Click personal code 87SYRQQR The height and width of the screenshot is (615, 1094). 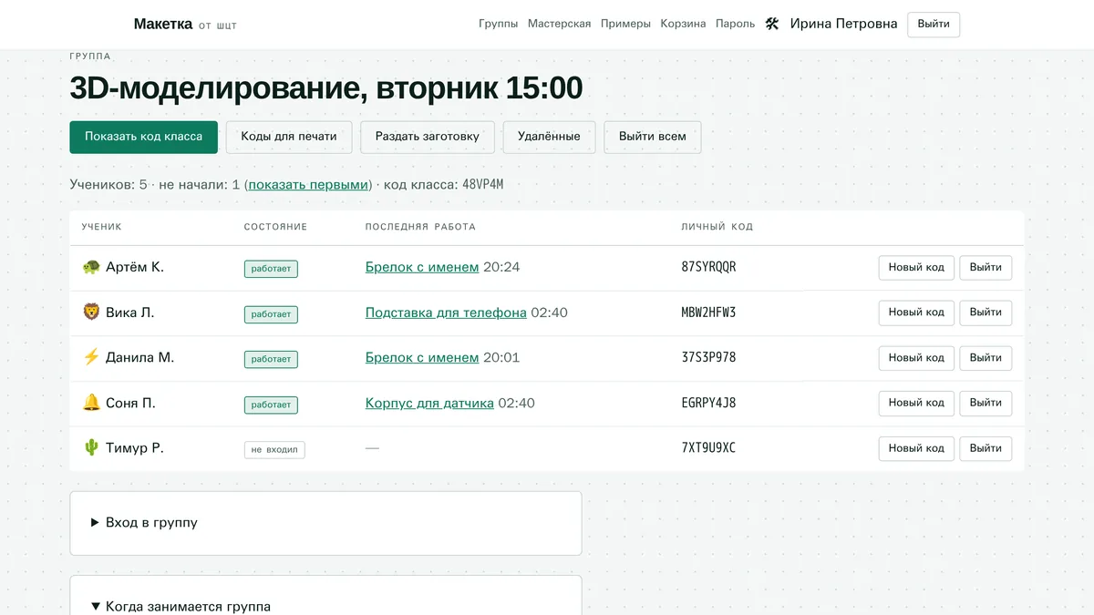pyautogui.click(x=708, y=267)
